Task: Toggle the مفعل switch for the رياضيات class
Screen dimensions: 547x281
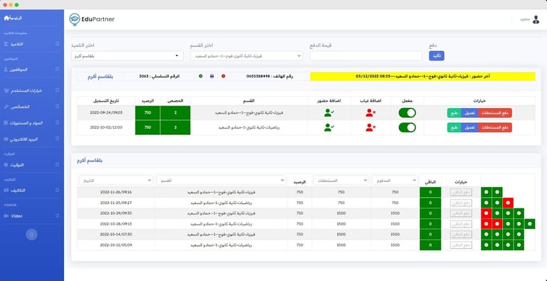Action: (407, 127)
